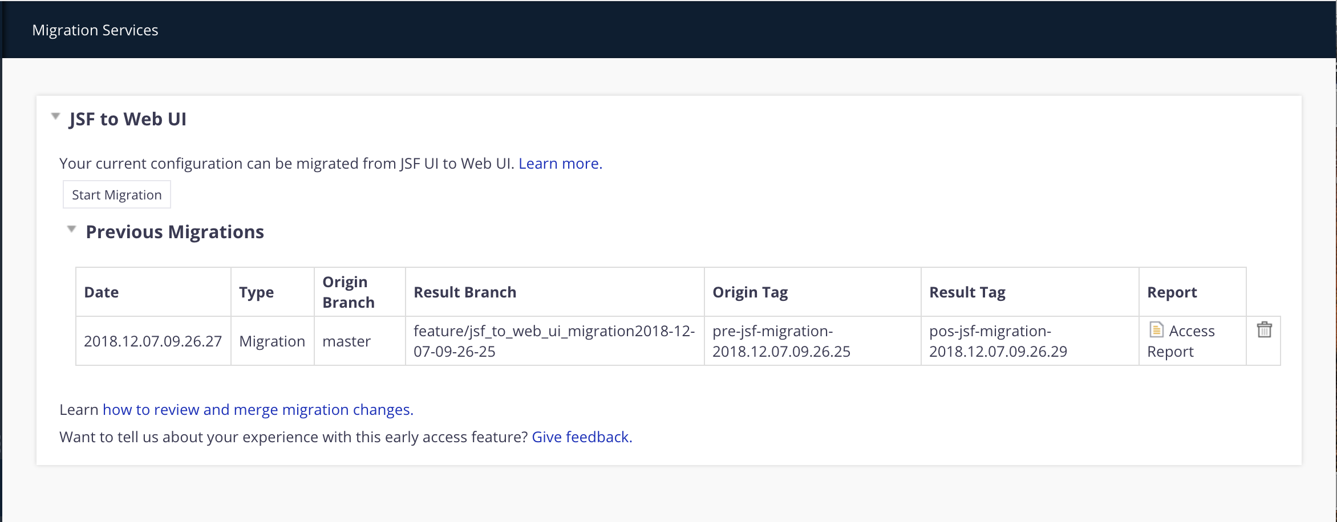Collapse the Previous Migrations section
The height and width of the screenshot is (522, 1337).
coord(71,229)
